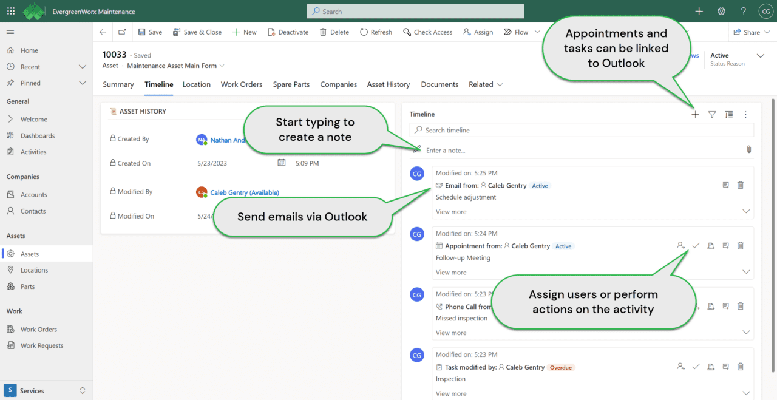Screen dimensions: 777x400
Task: Mark the Follow-up Meeting appointment complete
Action: (696, 246)
